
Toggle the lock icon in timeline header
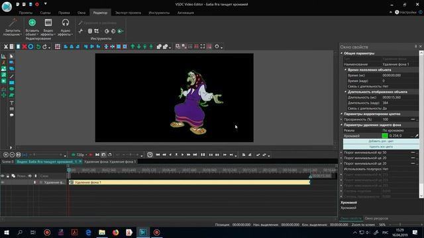pos(8,176)
